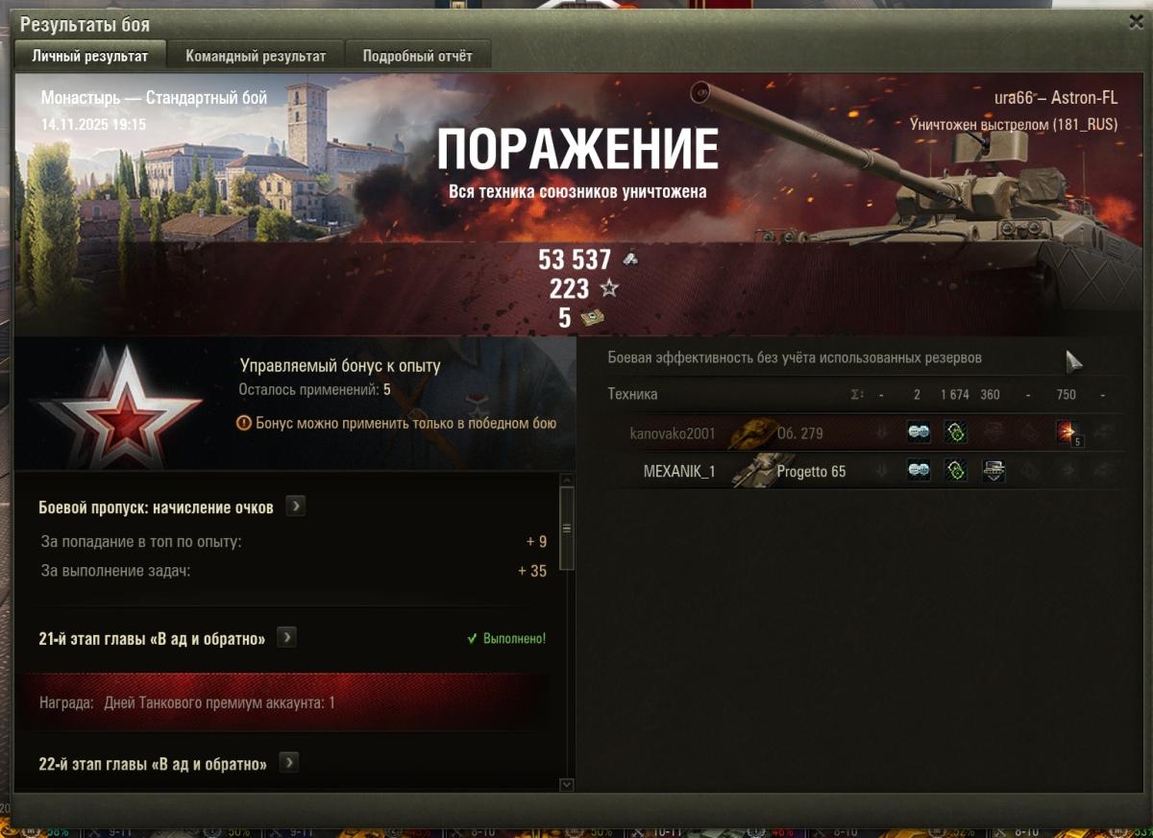Expand the 22-й этап главы section
The height and width of the screenshot is (838, 1153).
(x=288, y=763)
